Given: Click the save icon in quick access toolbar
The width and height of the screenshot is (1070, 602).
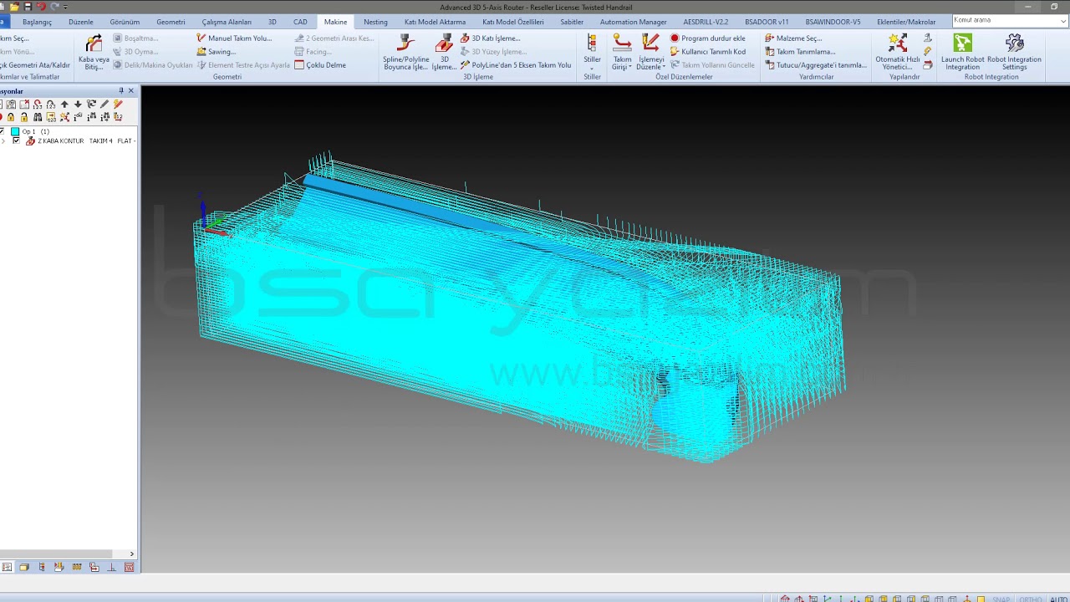Looking at the screenshot, I should pyautogui.click(x=28, y=7).
